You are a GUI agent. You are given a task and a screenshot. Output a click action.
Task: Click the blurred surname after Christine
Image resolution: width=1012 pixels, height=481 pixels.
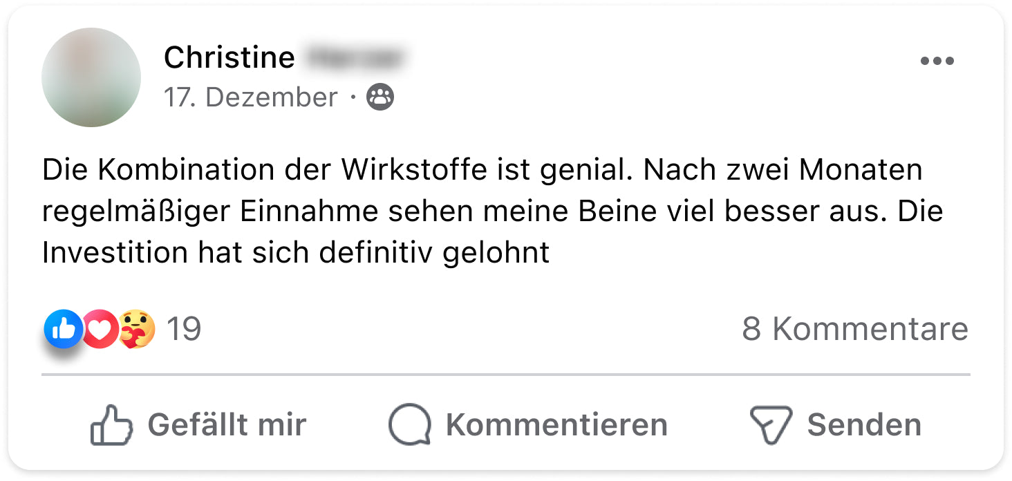[x=354, y=57]
